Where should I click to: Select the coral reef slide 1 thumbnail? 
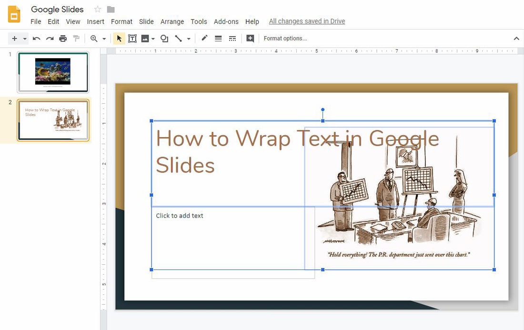point(53,72)
